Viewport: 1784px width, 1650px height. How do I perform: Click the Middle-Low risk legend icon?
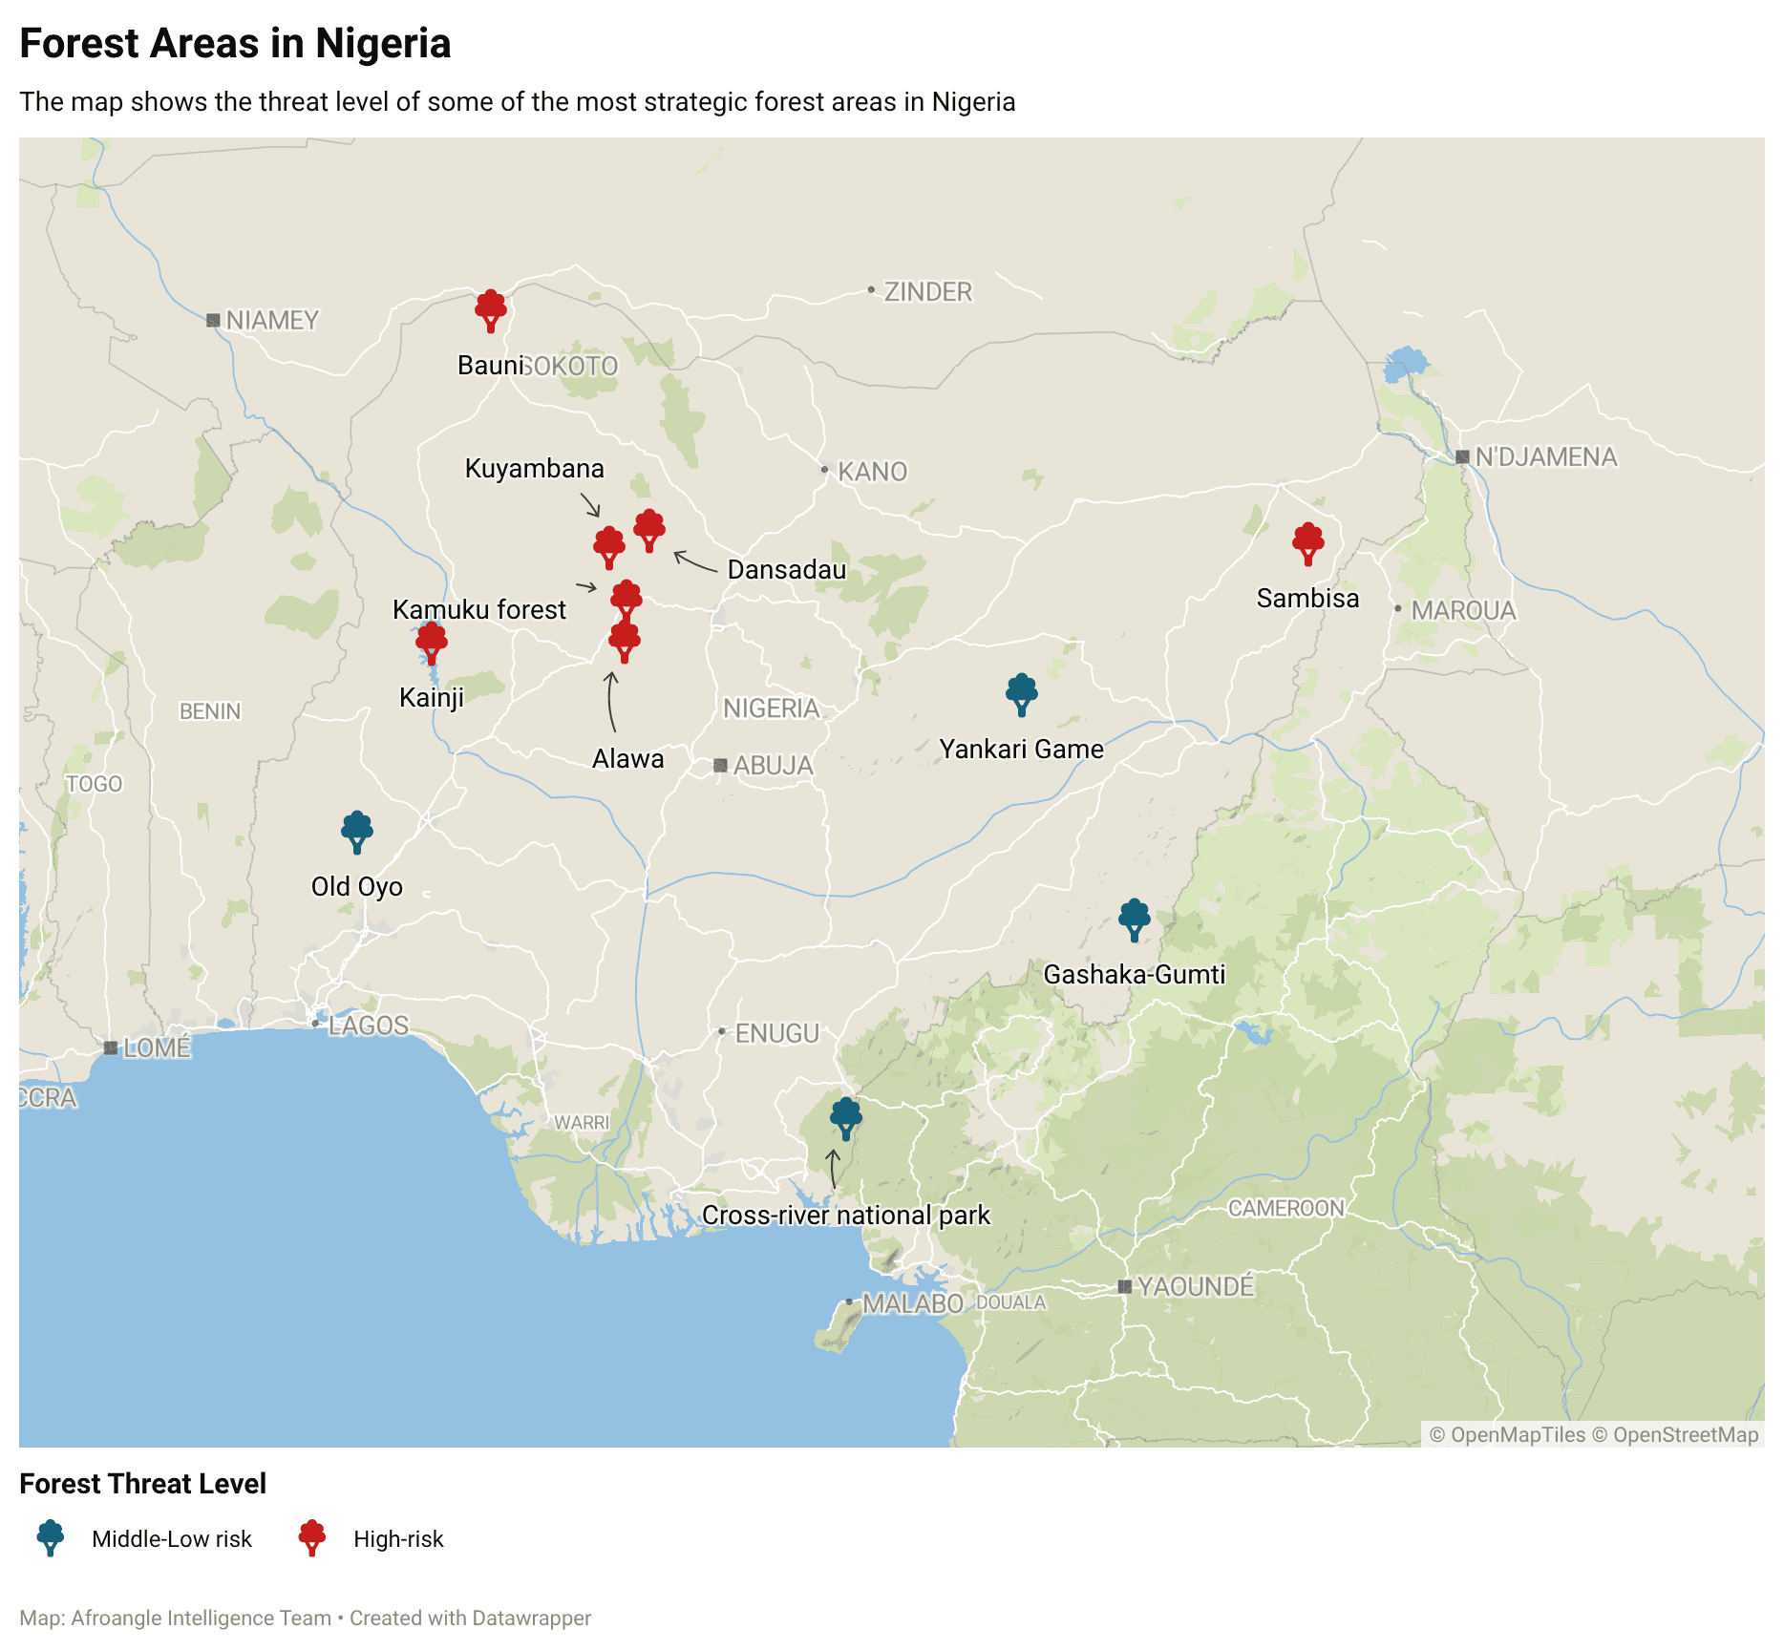click(51, 1538)
